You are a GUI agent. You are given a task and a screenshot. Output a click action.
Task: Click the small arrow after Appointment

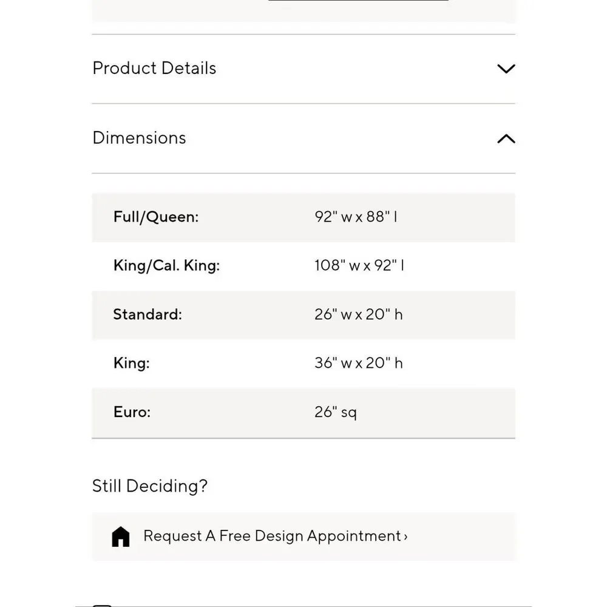405,537
